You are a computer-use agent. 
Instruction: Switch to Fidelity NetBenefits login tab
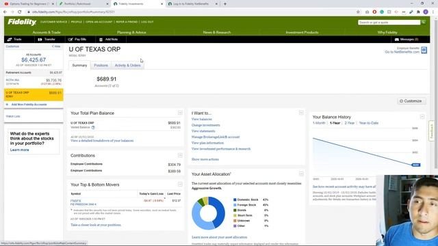(192, 4)
